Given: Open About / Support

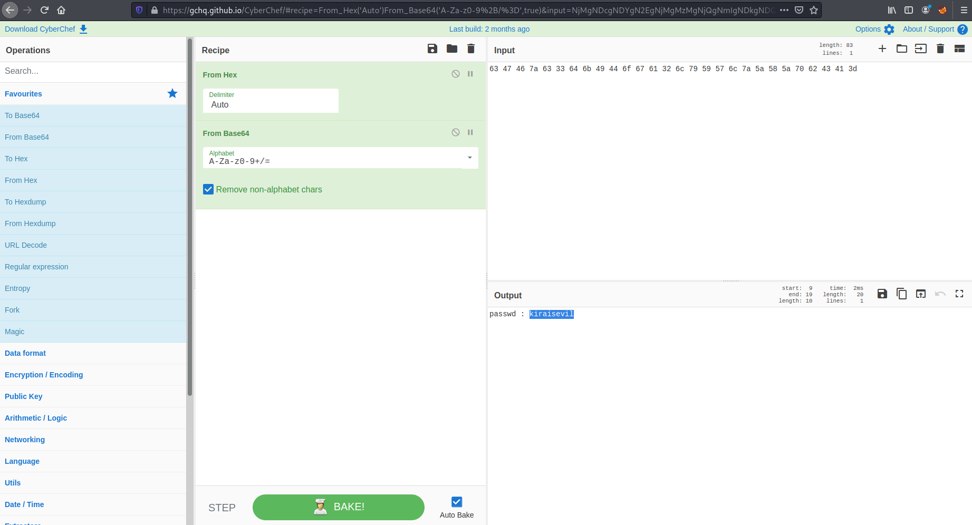Looking at the screenshot, I should tap(935, 29).
